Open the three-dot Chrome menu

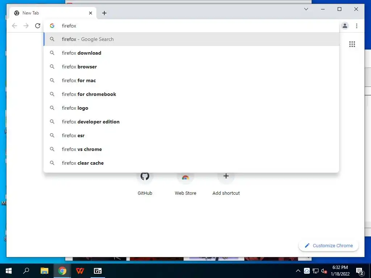(x=357, y=26)
